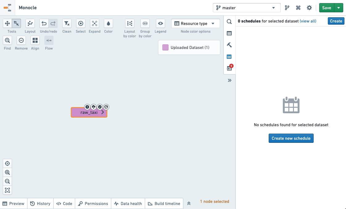Viewport: 346px width, 209px height.
Task: Undo the last action
Action: 44,23
